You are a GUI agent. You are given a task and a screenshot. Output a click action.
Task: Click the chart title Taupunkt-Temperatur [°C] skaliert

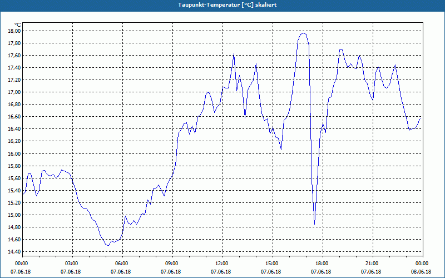pos(228,5)
